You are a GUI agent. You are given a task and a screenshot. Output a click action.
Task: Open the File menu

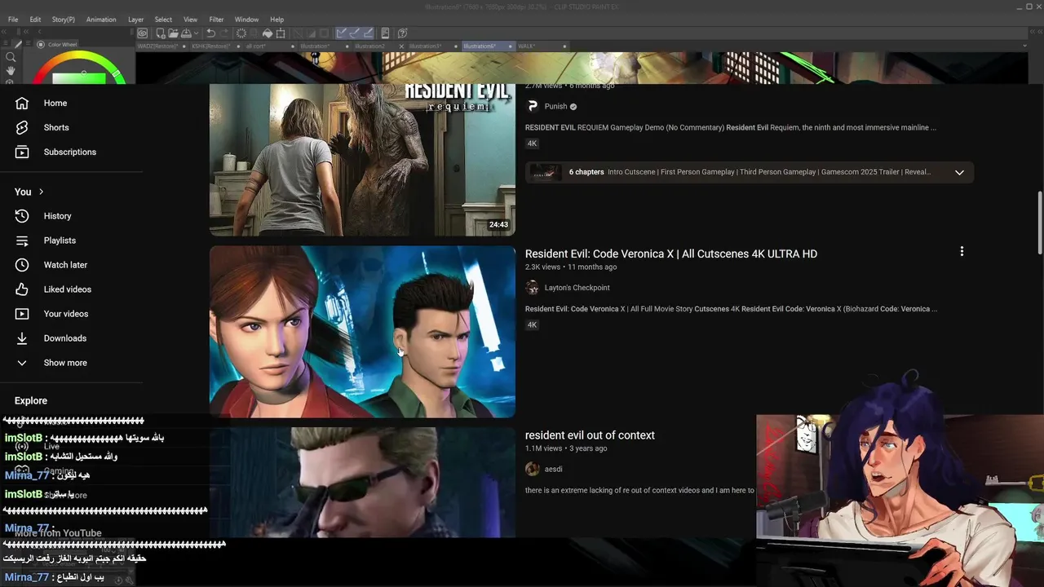coord(13,20)
